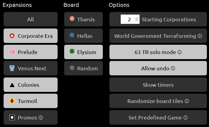Click the red Corporate Era triangle icon
Image resolution: width=209 pixels, height=127 pixels.
coord(12,36)
